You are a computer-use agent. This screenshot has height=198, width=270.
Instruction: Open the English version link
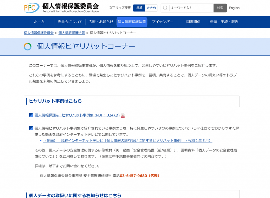pyautogui.click(x=234, y=8)
